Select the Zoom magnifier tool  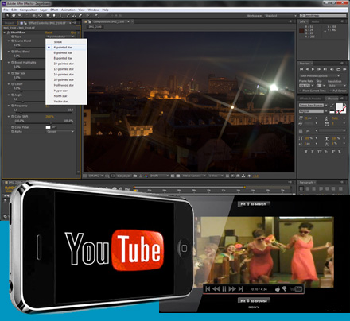pyautogui.click(x=20, y=16)
